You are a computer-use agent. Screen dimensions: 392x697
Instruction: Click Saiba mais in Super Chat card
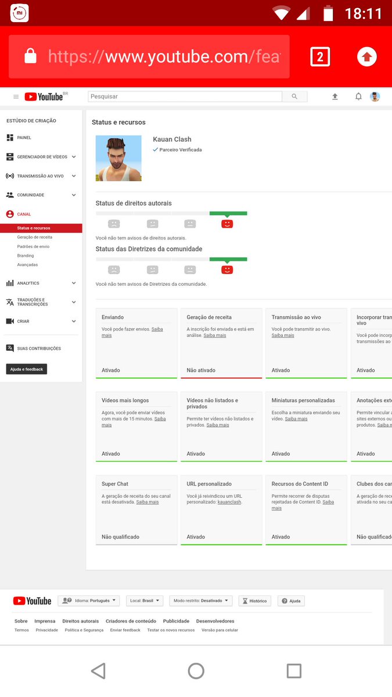pyautogui.click(x=148, y=502)
